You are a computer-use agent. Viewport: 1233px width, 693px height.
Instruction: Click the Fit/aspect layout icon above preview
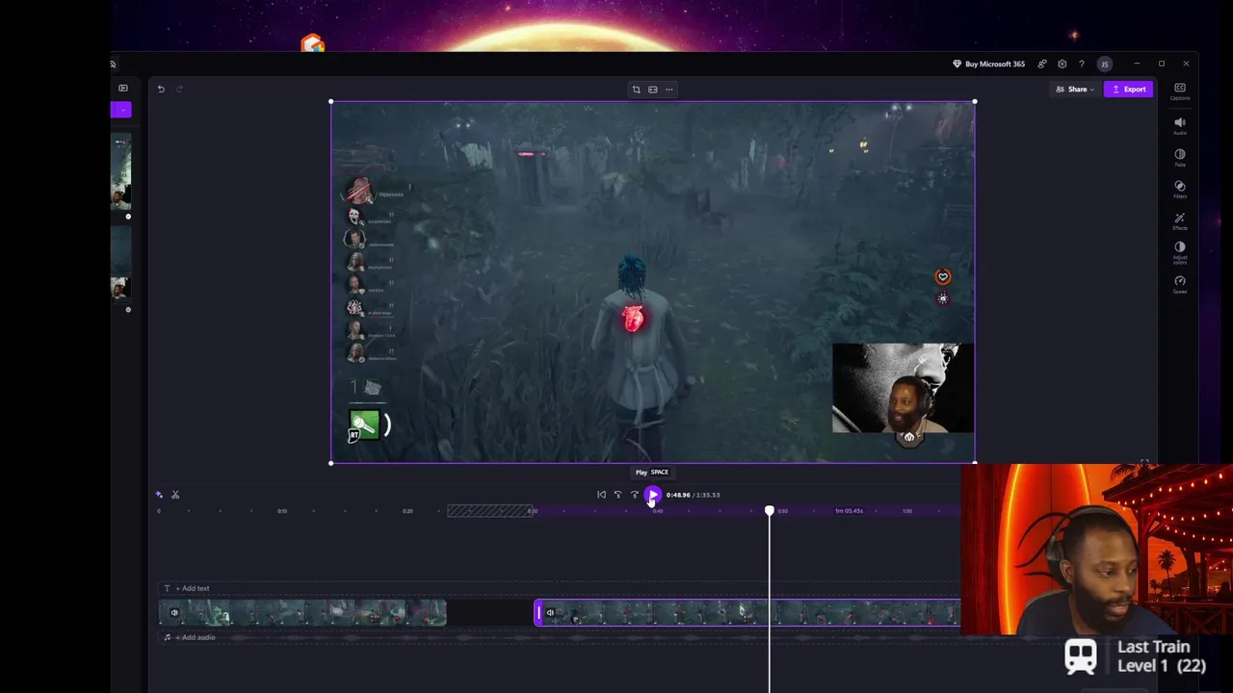[652, 90]
